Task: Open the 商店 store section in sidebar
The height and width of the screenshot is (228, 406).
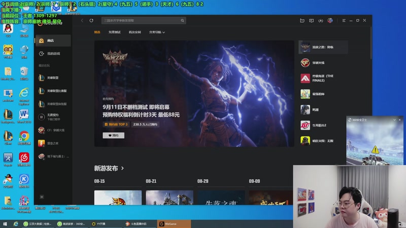Action: tap(53, 41)
